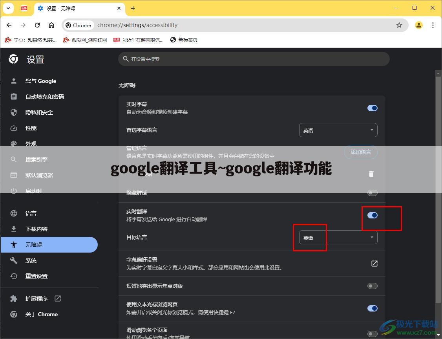
Task: Click the 添加语言 button
Action: [360, 152]
